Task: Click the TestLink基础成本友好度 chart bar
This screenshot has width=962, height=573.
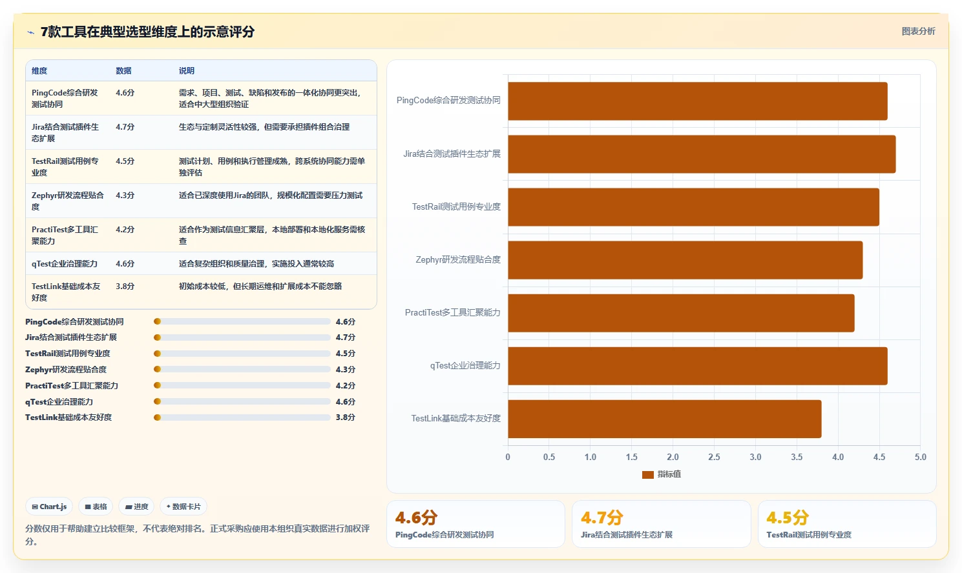Action: coord(665,419)
